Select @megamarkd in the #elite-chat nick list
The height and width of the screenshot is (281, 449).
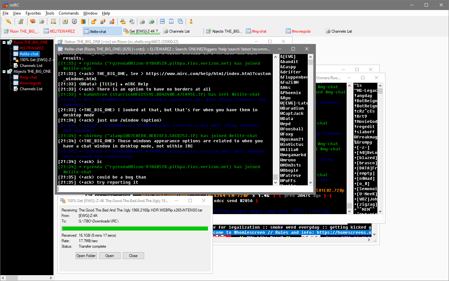point(293,155)
